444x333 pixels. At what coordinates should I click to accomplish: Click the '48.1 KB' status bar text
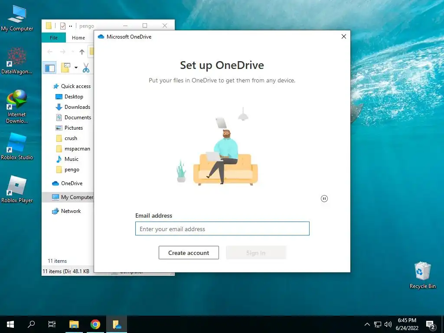coord(81,271)
